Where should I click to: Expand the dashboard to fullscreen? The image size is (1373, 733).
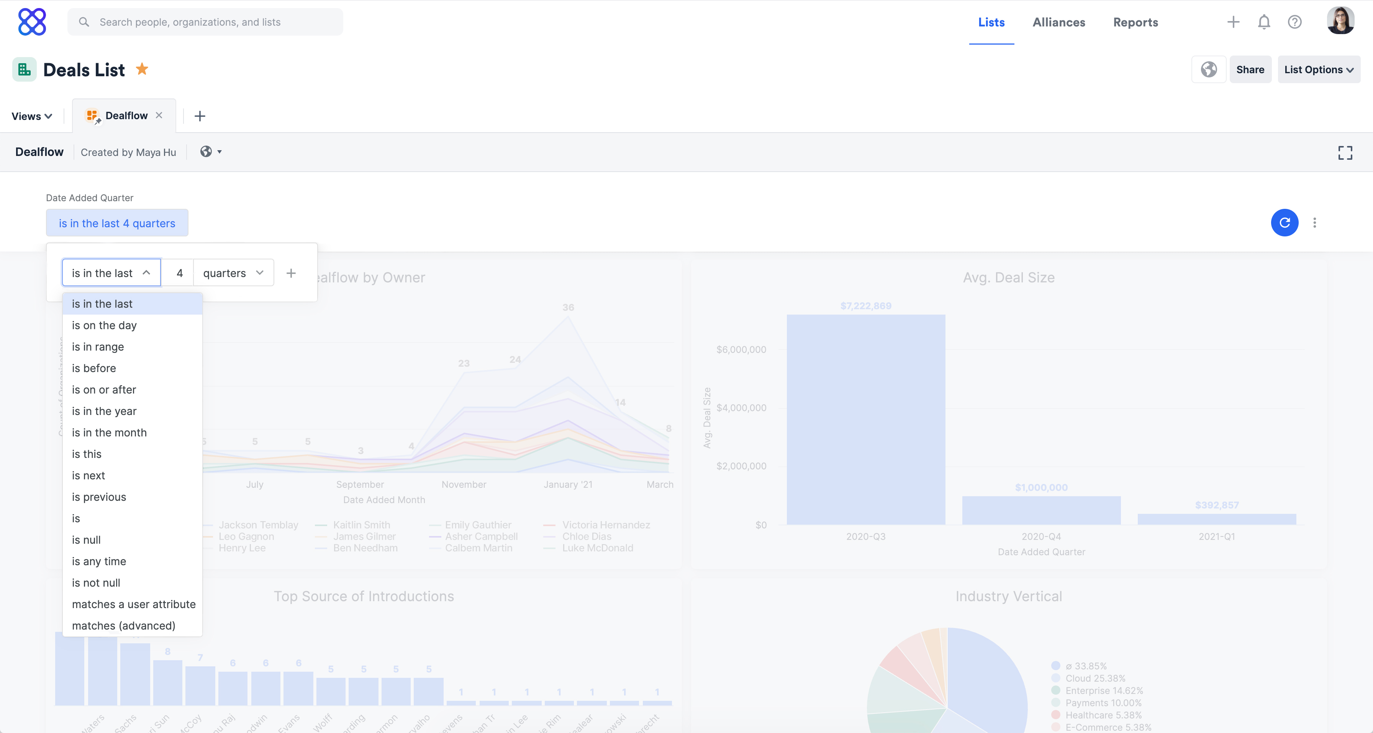click(x=1345, y=153)
